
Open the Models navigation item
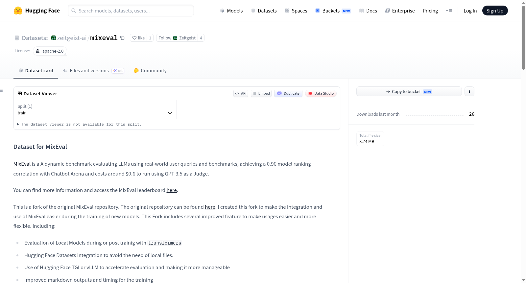tap(231, 11)
